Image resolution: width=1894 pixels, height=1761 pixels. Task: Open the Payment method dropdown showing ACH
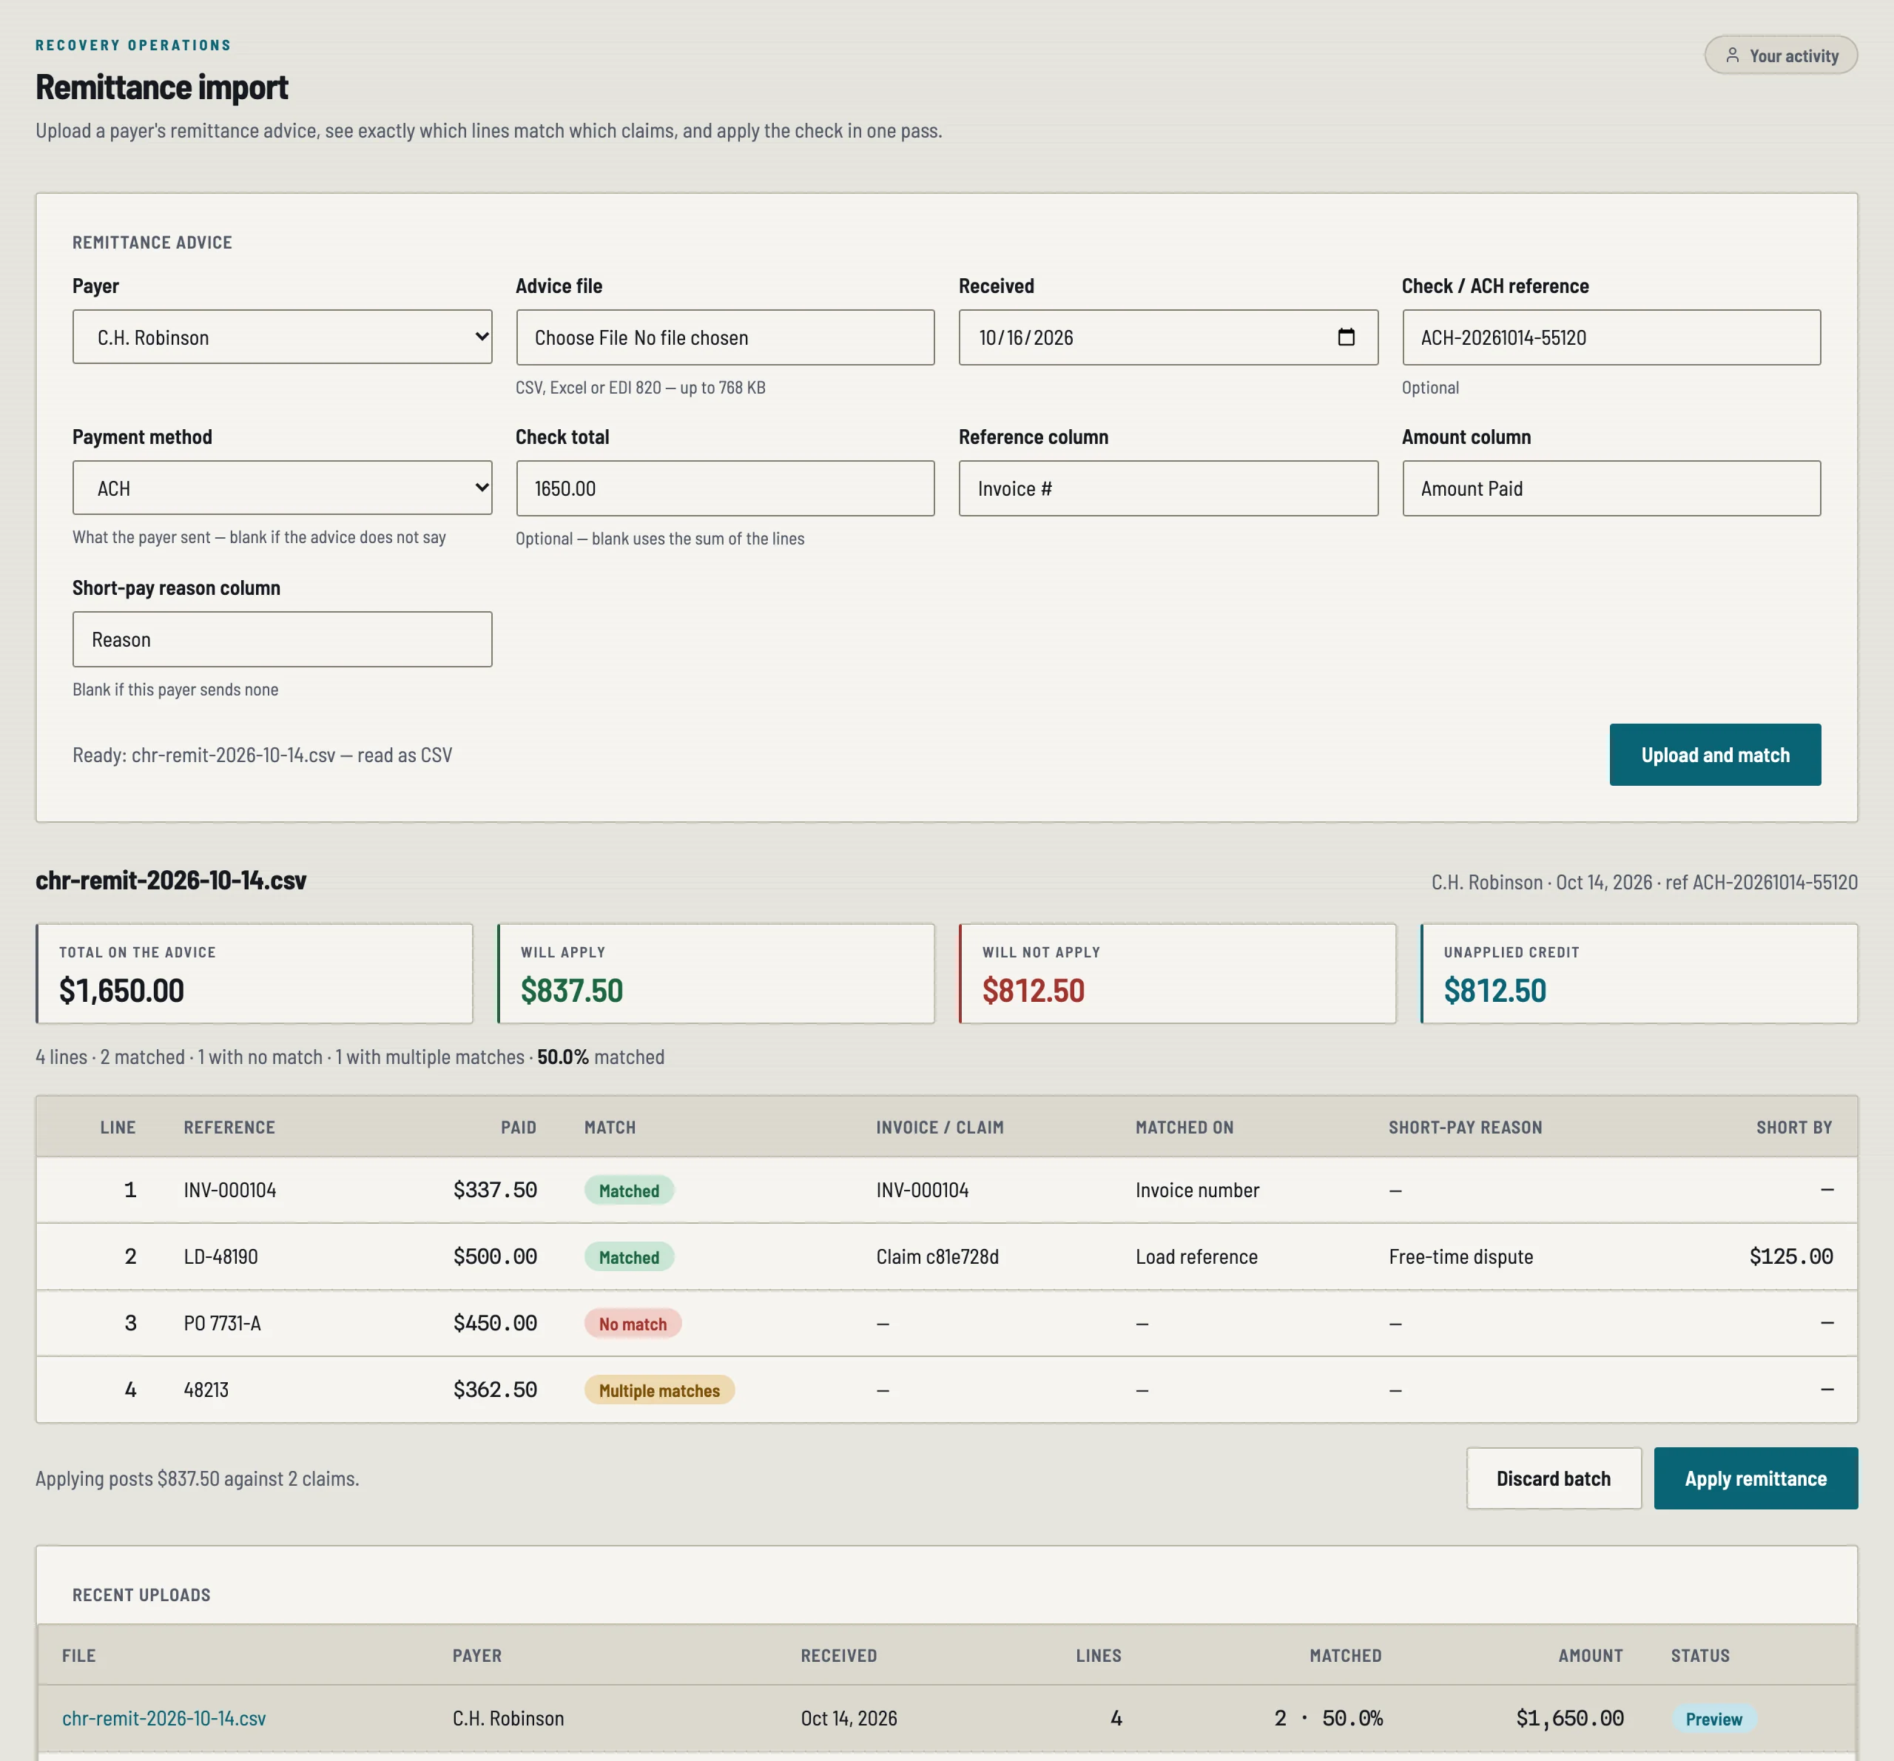[x=282, y=488]
